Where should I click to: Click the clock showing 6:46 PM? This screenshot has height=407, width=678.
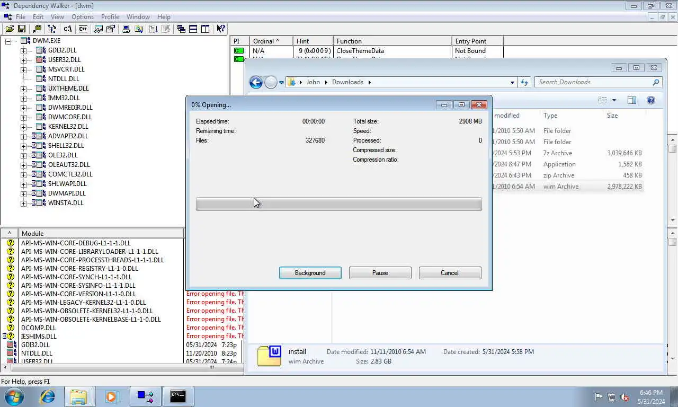[x=651, y=393]
